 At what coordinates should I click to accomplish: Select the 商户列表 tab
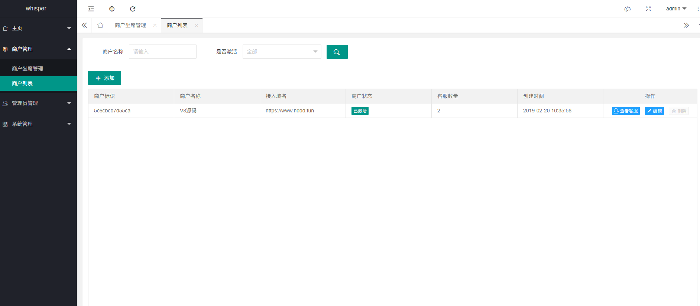point(177,25)
